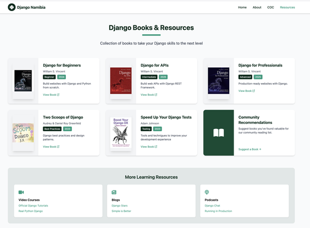Click the Speed Up Your Django Tests title
Viewport: 310px width, 228px height.
pyautogui.click(x=166, y=117)
